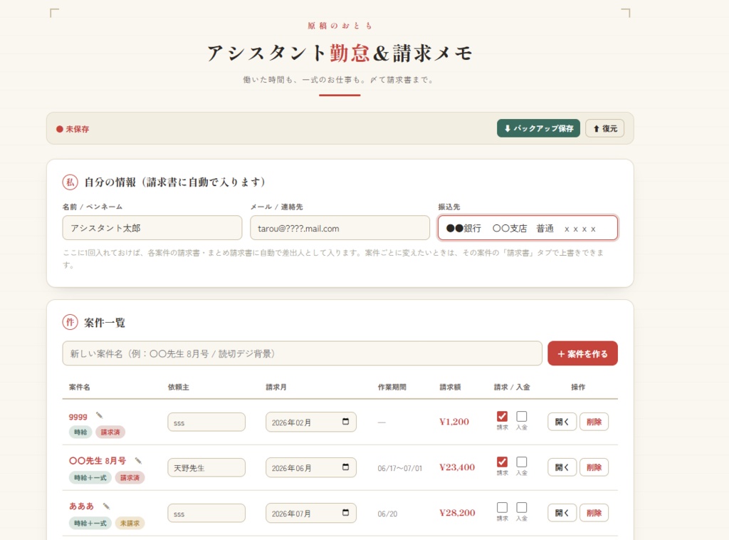The height and width of the screenshot is (540, 729).
Task: Delete the gggg project row
Action: coord(594,422)
